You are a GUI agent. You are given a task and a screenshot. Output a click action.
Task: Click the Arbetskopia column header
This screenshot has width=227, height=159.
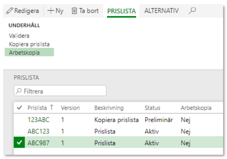coord(196,108)
